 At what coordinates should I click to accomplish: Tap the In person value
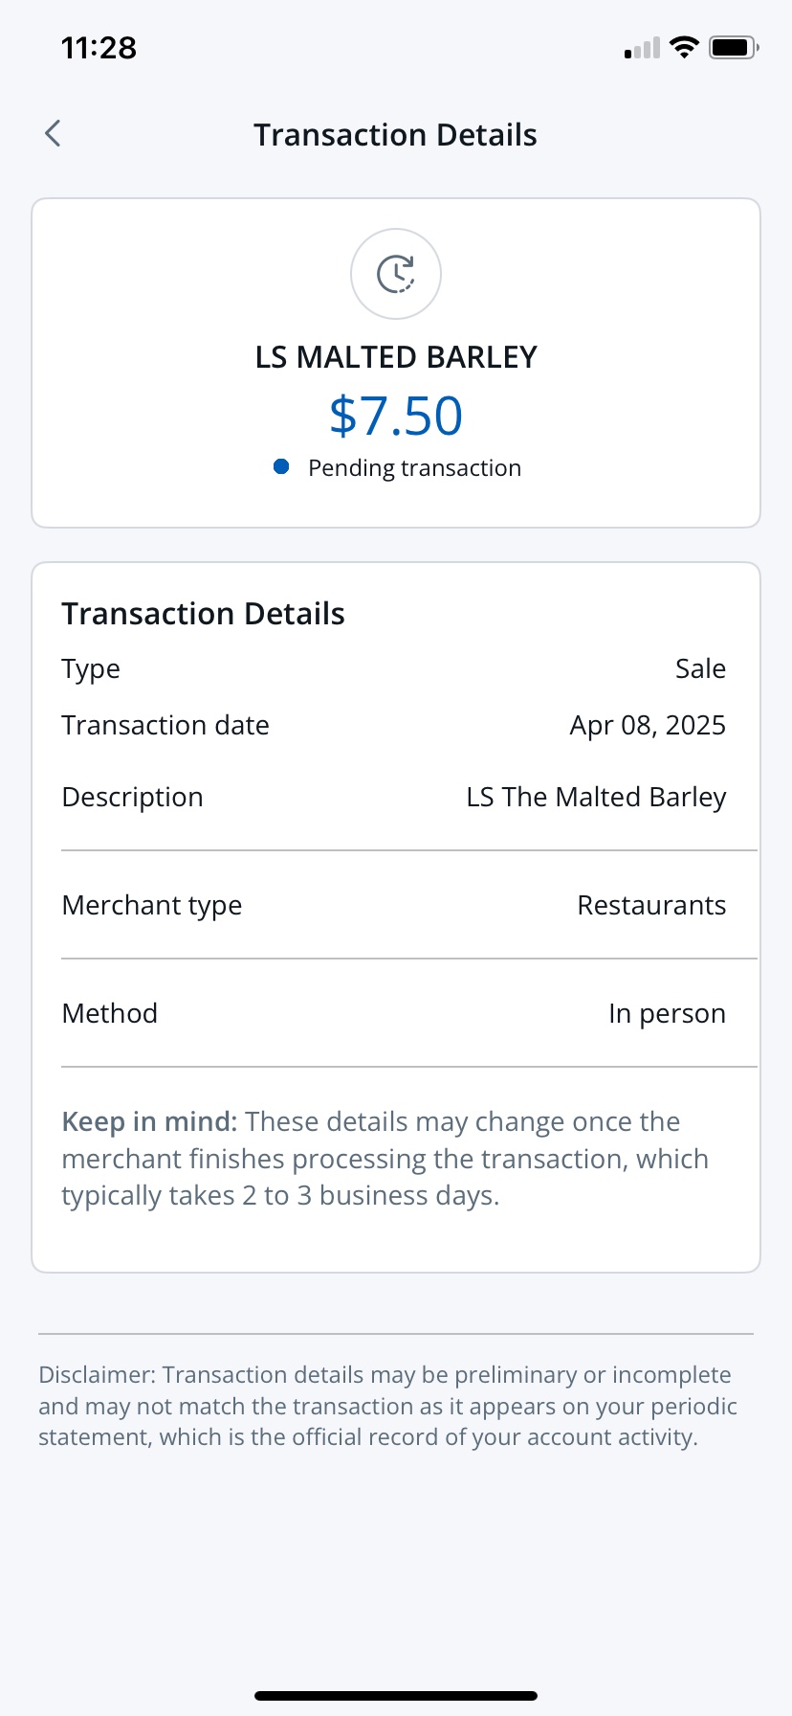(x=667, y=1013)
